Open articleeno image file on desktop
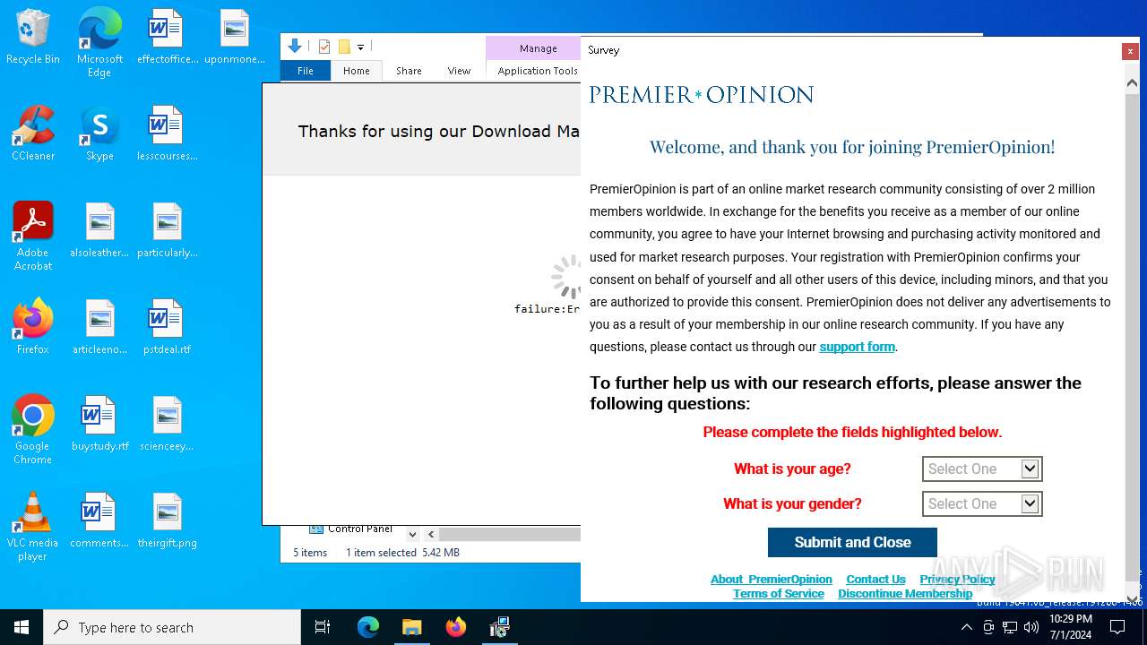This screenshot has width=1147, height=645. click(99, 328)
